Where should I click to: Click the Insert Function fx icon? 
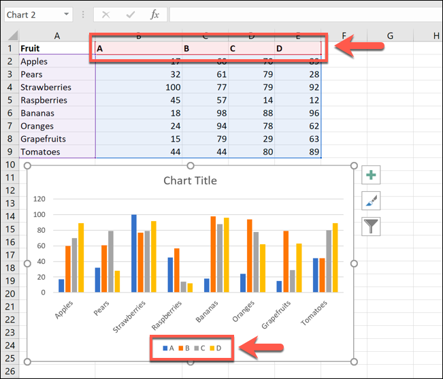click(154, 14)
